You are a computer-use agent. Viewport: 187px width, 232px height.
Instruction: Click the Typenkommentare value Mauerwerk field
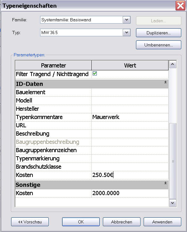pyautogui.click(x=130, y=117)
